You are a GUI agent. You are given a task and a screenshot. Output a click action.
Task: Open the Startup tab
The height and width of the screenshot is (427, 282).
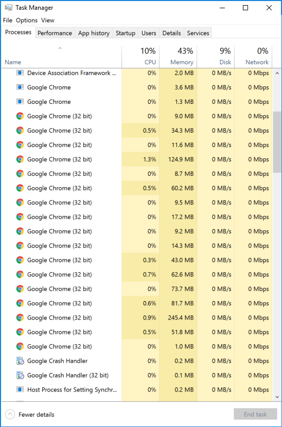pyautogui.click(x=125, y=33)
